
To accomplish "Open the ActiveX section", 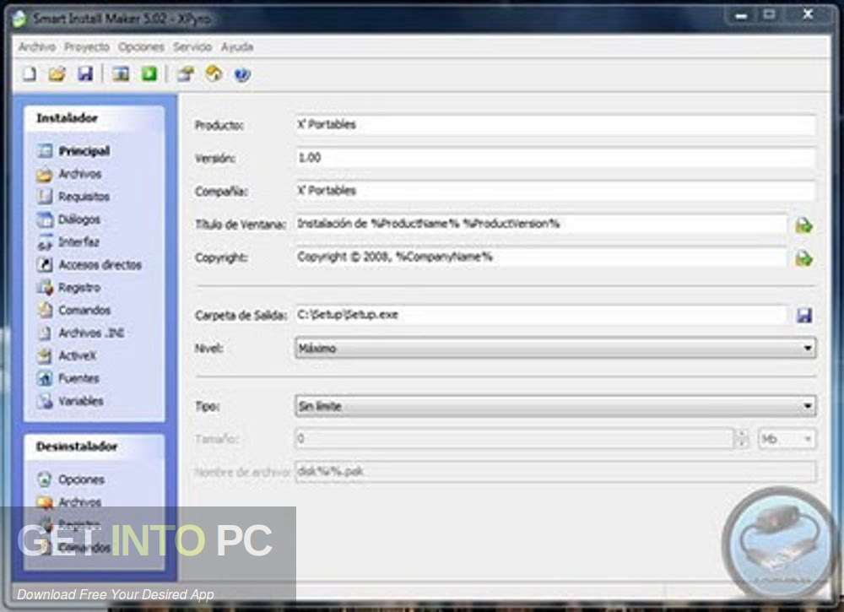I will tap(66, 355).
